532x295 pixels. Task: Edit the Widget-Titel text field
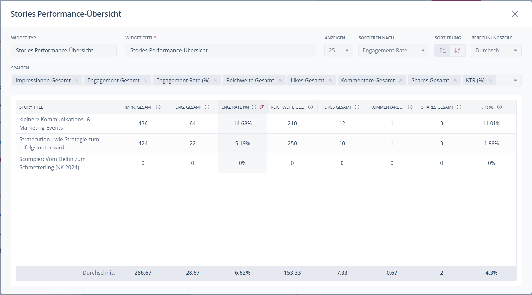click(x=220, y=50)
